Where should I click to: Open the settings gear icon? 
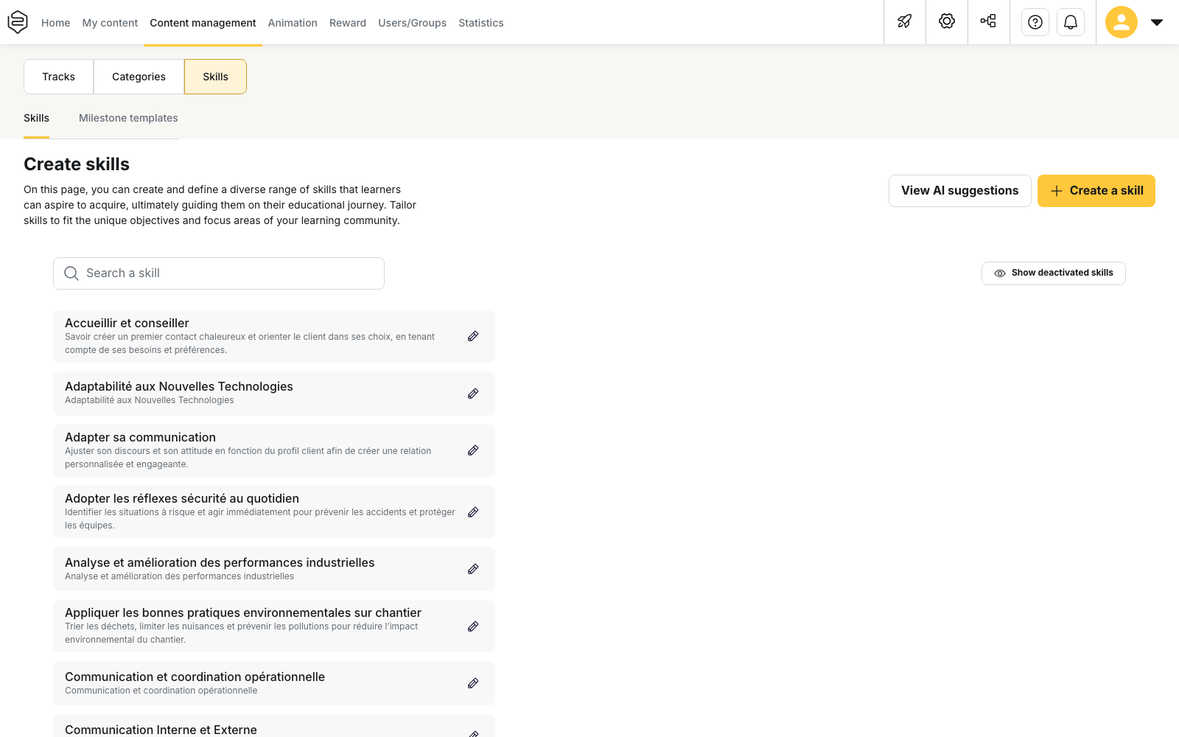(x=947, y=22)
